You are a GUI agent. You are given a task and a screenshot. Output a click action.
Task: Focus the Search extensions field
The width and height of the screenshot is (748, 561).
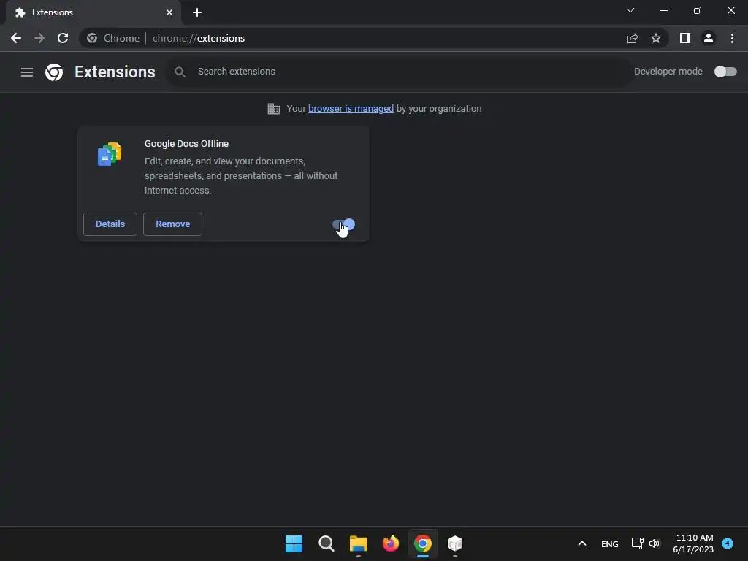coord(398,72)
